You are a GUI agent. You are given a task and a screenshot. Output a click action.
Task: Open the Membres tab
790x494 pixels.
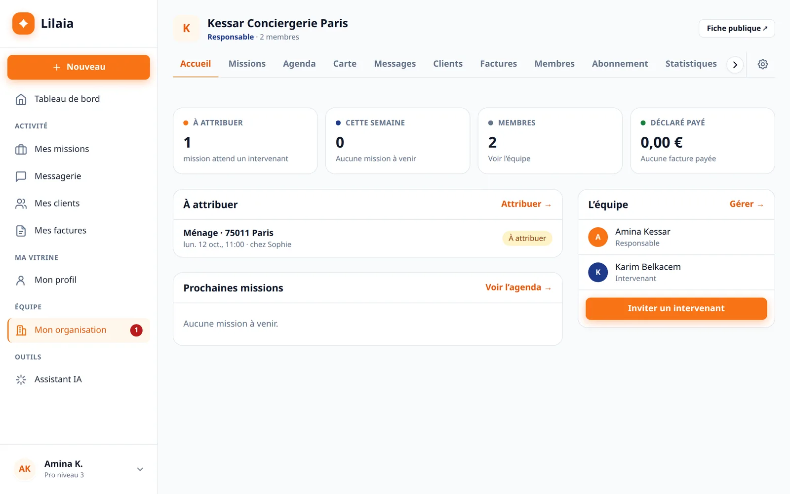554,64
